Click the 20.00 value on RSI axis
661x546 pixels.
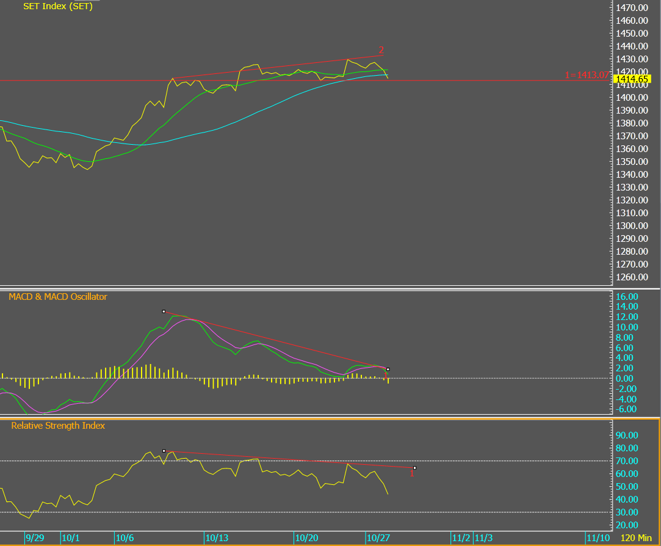(x=627, y=525)
